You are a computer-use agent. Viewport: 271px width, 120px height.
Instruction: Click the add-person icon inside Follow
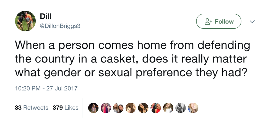point(207,21)
